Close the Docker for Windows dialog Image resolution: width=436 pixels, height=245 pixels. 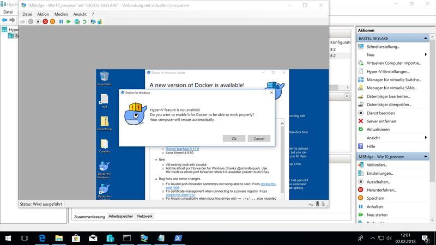pyautogui.click(x=271, y=93)
